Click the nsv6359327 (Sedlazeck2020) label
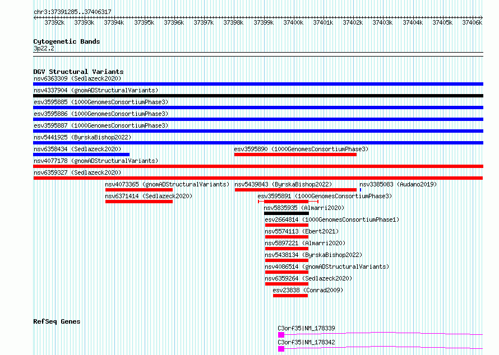This screenshot has width=499, height=355. (77, 172)
